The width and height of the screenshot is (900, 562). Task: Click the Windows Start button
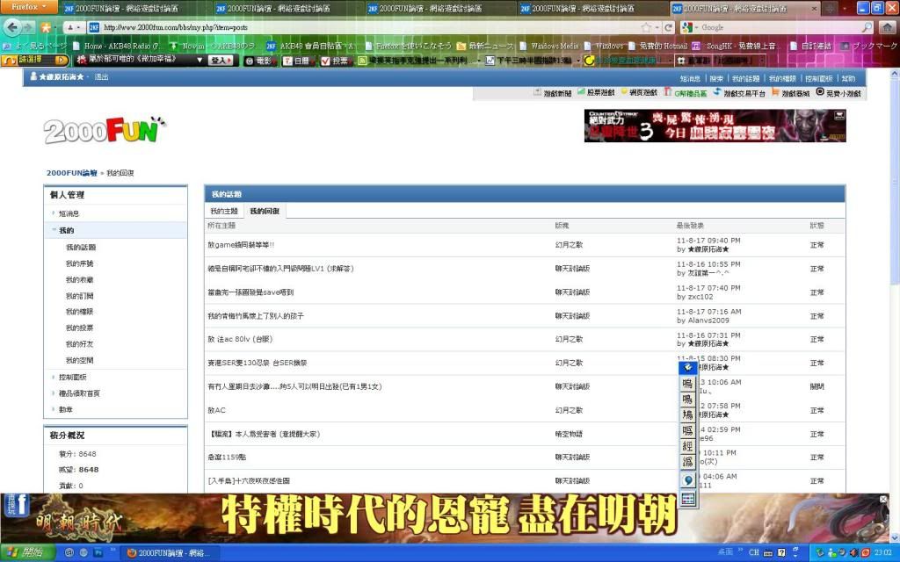click(25, 552)
